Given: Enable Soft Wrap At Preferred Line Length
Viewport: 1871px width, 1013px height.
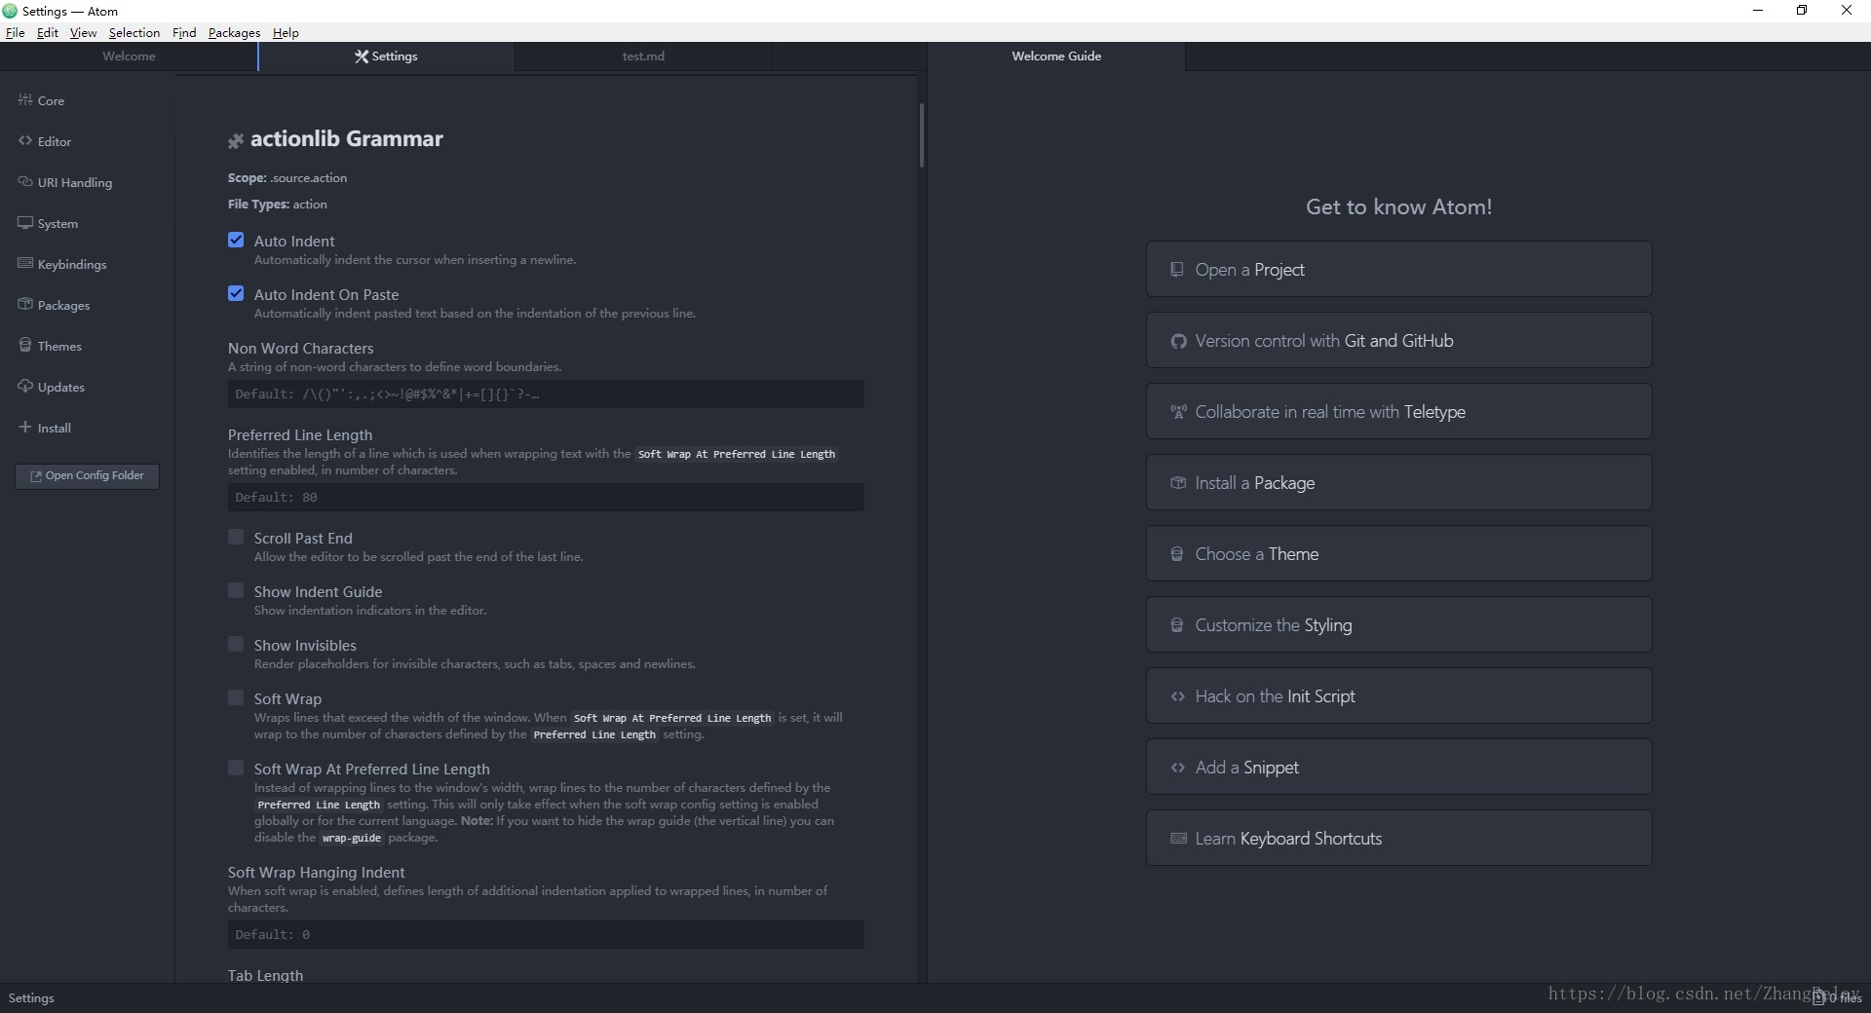Looking at the screenshot, I should click(x=236, y=768).
